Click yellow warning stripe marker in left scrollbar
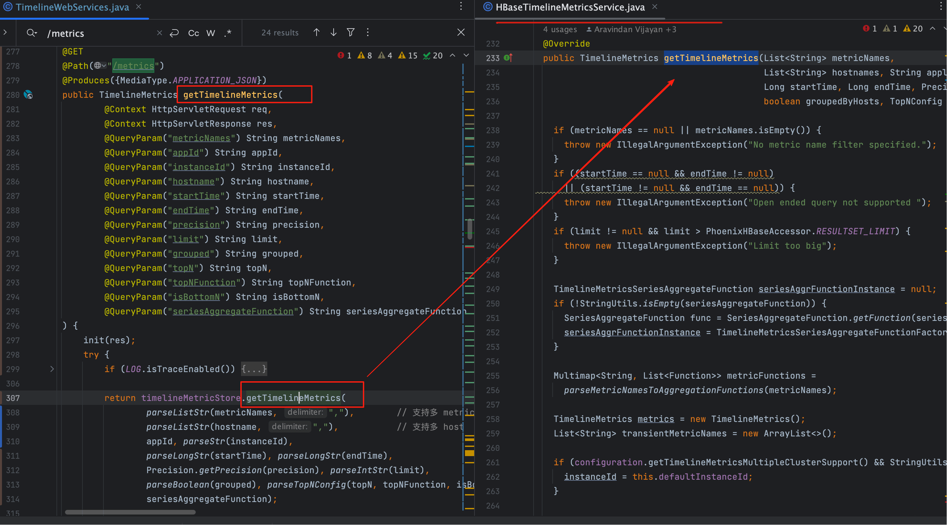The width and height of the screenshot is (947, 525). (469, 453)
